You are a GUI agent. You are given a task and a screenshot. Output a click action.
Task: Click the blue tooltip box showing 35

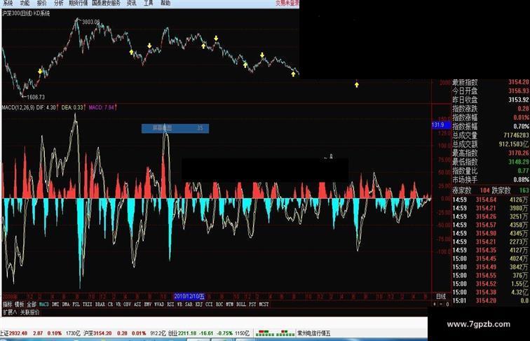(x=175, y=128)
